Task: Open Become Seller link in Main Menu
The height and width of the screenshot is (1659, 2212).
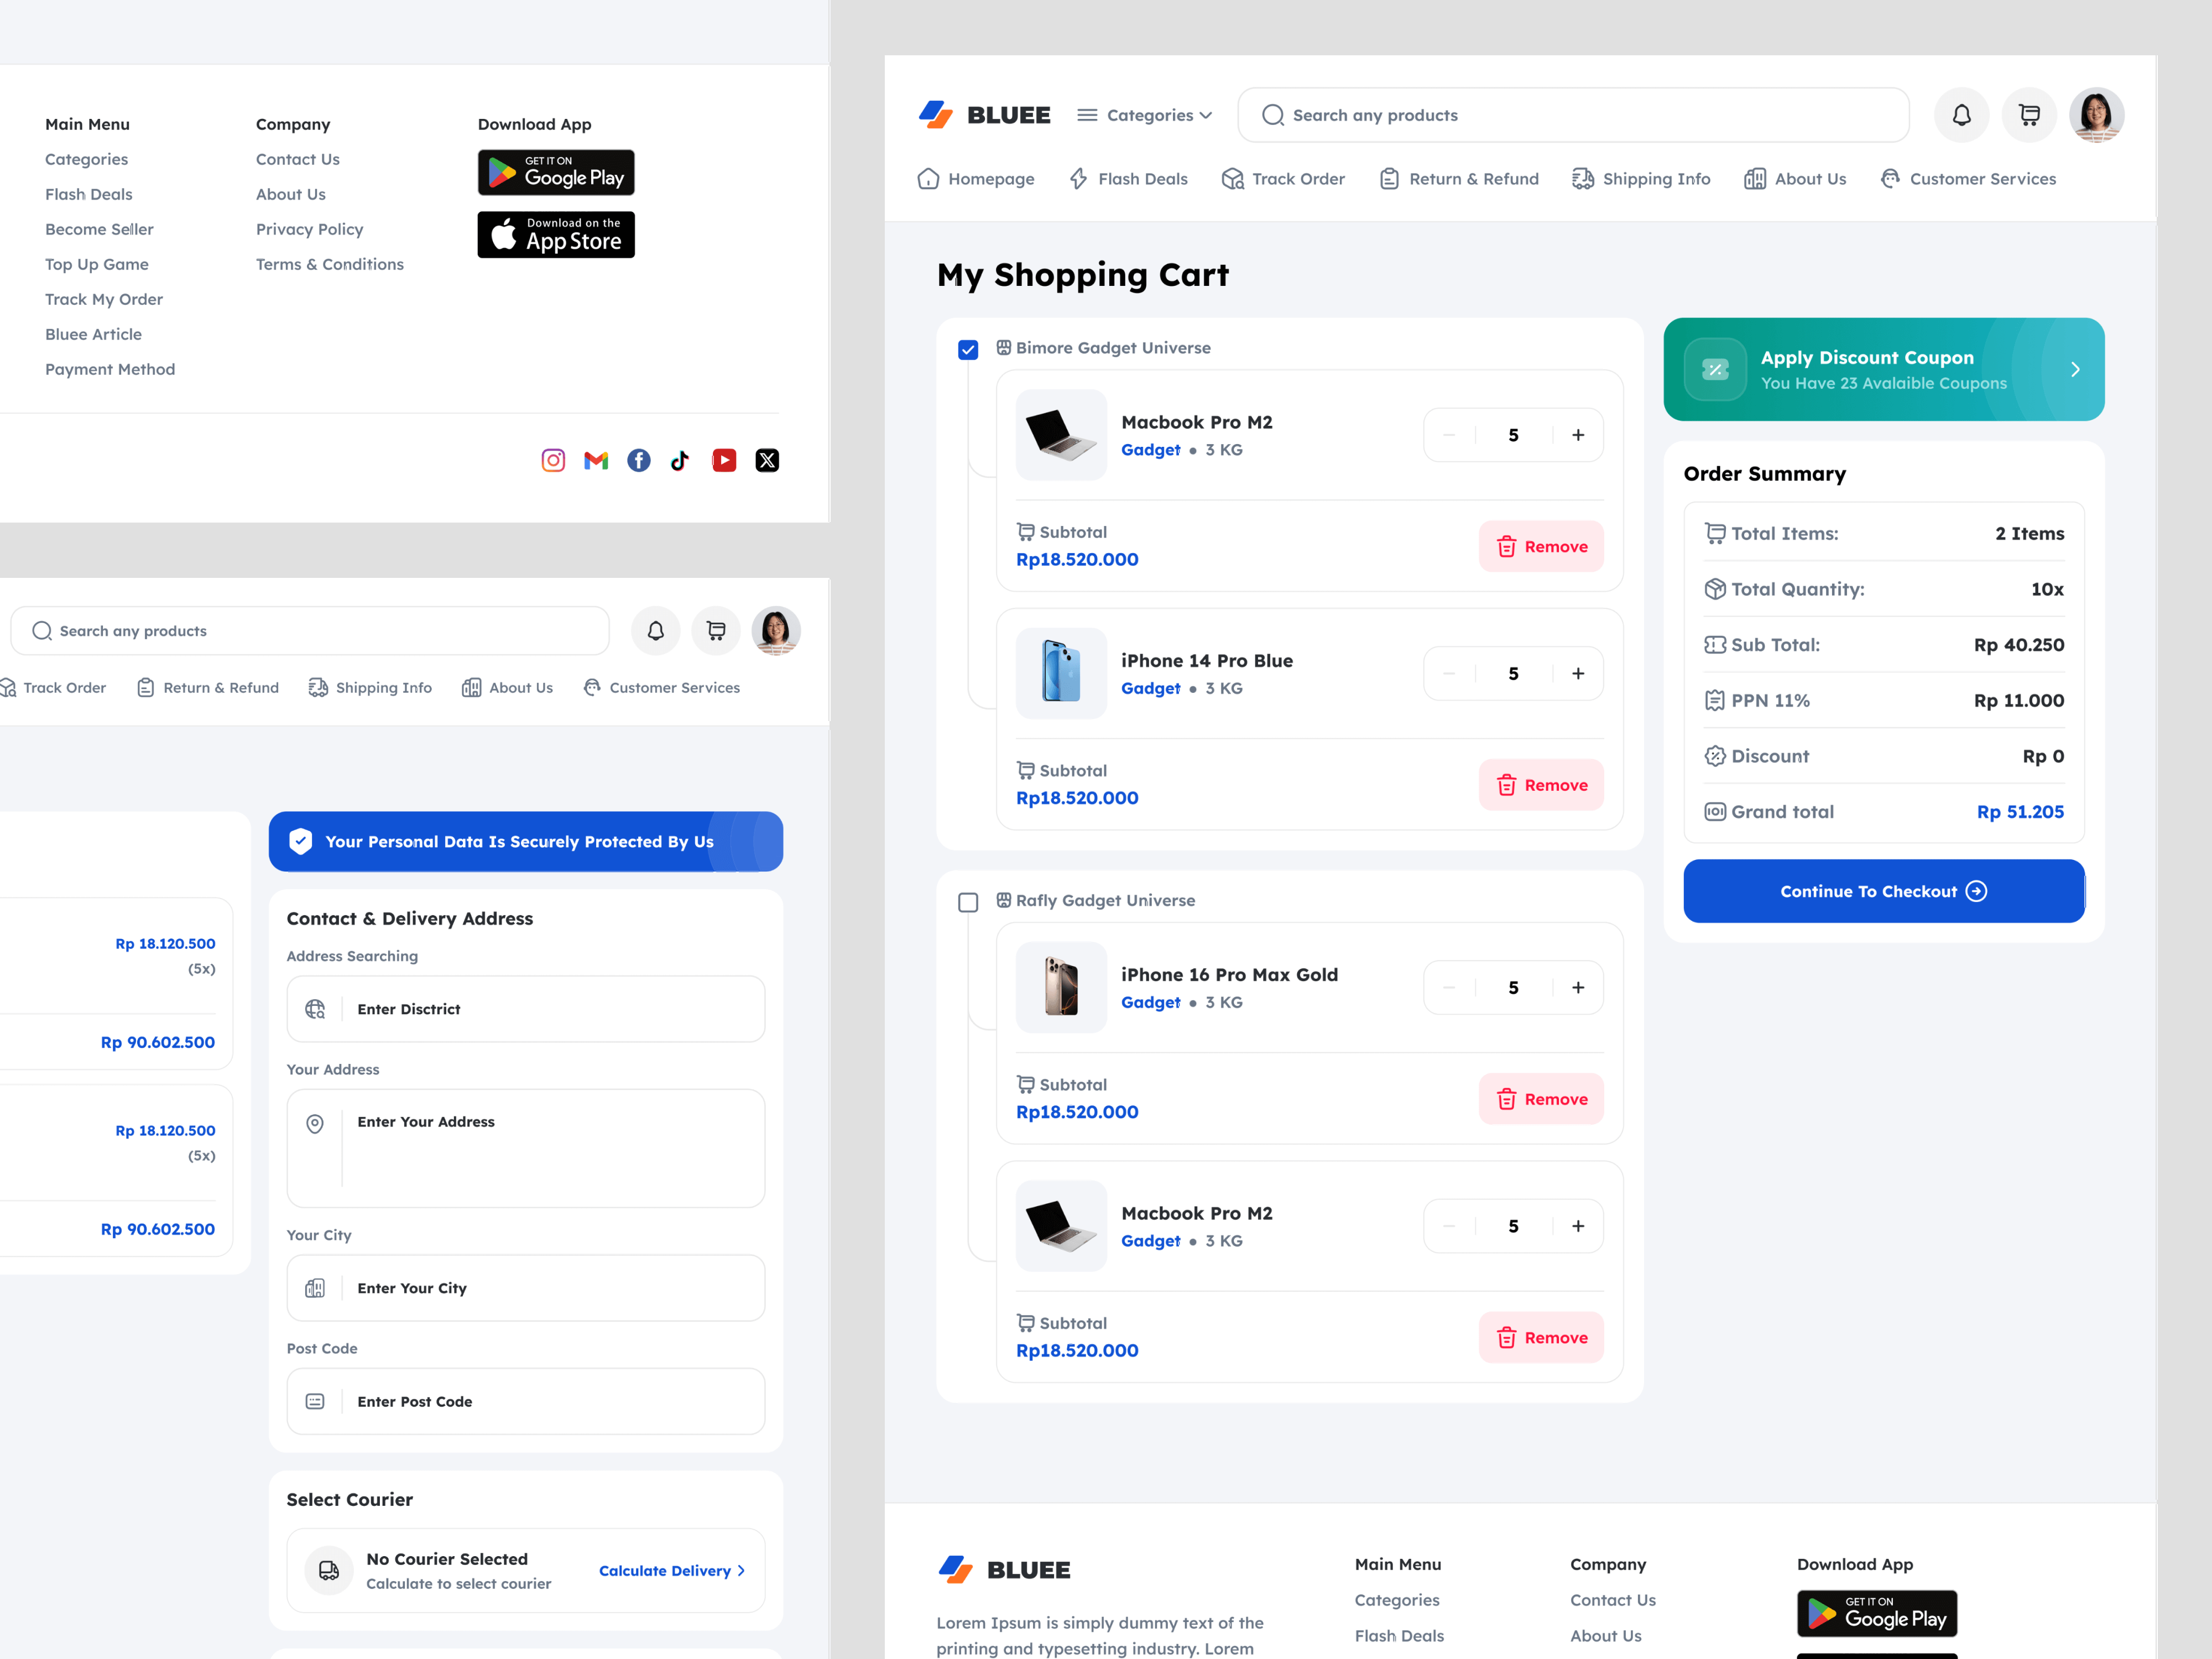Action: (99, 229)
